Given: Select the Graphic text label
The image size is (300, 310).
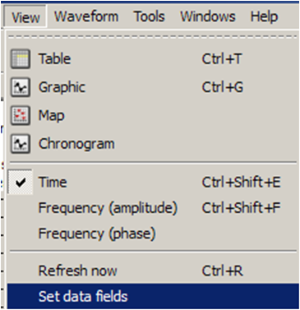Looking at the screenshot, I should click(x=62, y=87).
